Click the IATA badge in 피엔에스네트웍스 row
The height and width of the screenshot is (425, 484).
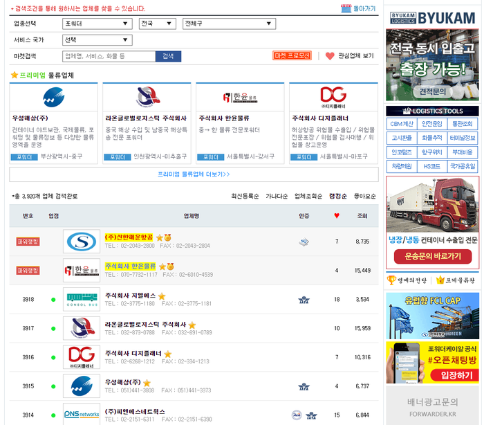pyautogui.click(x=311, y=415)
